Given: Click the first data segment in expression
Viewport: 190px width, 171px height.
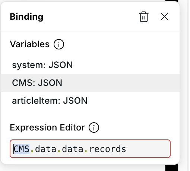Looking at the screenshot, I should pyautogui.click(x=46, y=149).
